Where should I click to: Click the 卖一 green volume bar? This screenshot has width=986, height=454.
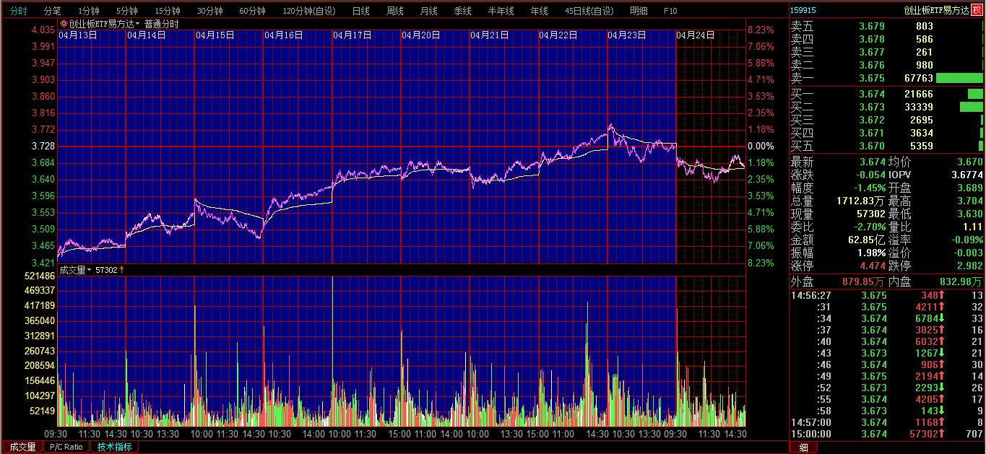coord(959,78)
